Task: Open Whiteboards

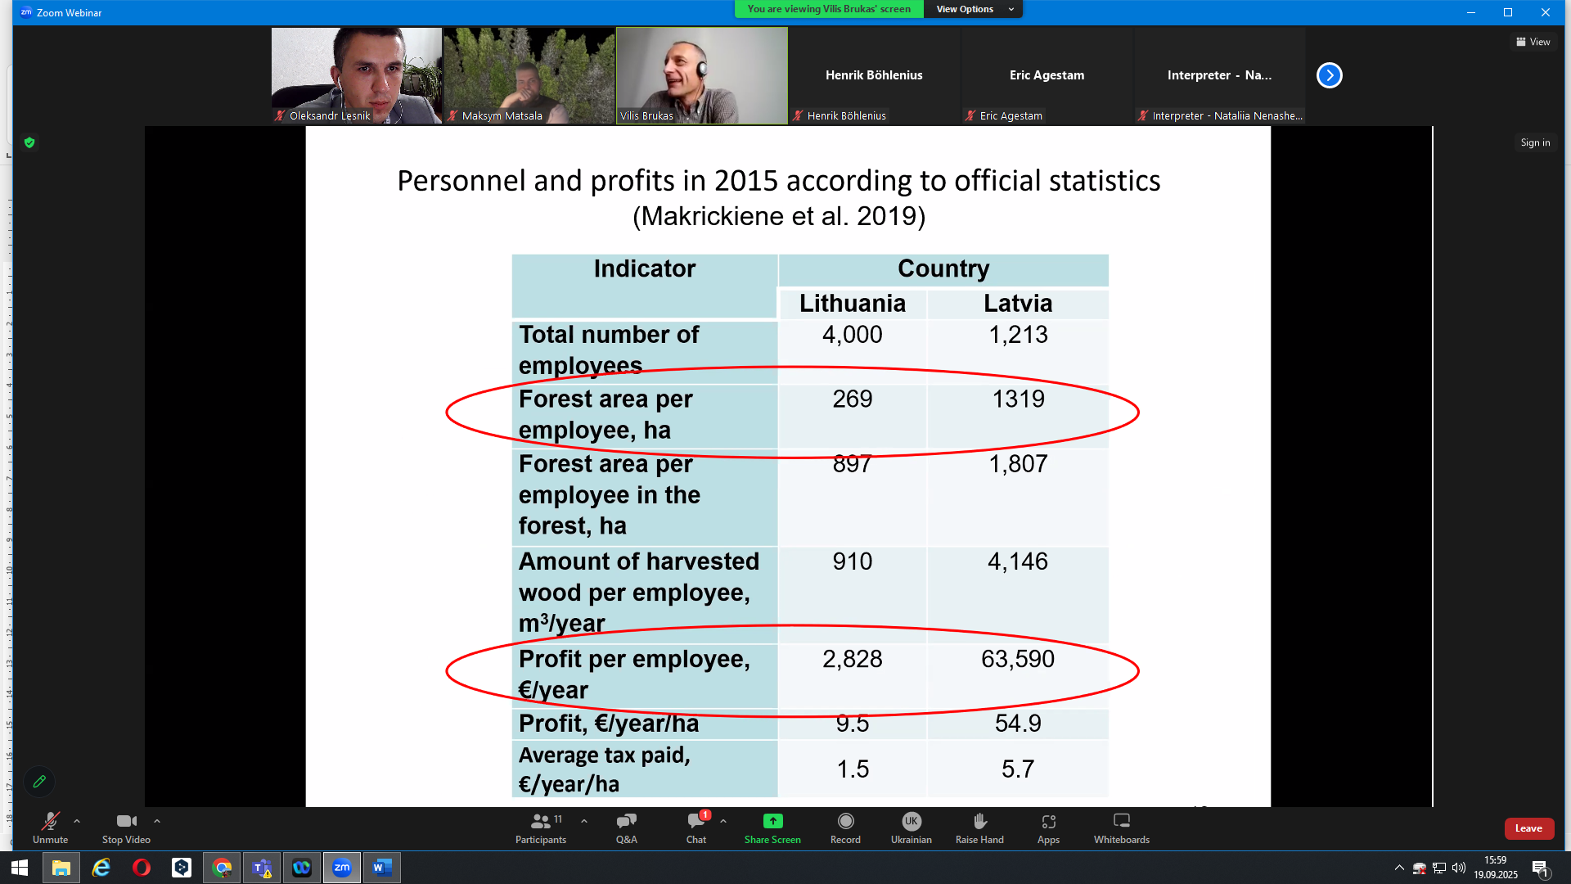Action: (1122, 828)
